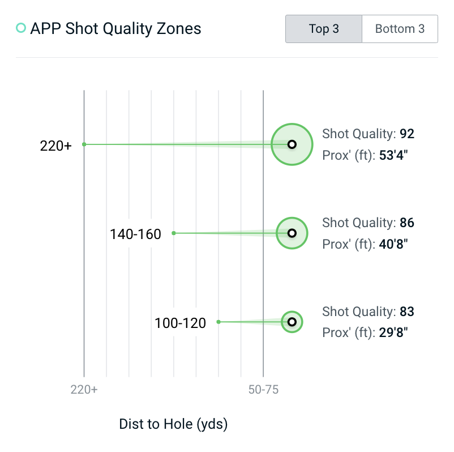This screenshot has height=452, width=454.
Task: Click the 100-120 zone target marker
Action: point(292,322)
